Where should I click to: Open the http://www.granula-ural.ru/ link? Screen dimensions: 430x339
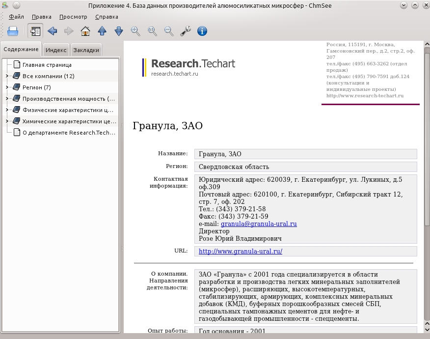[241, 251]
